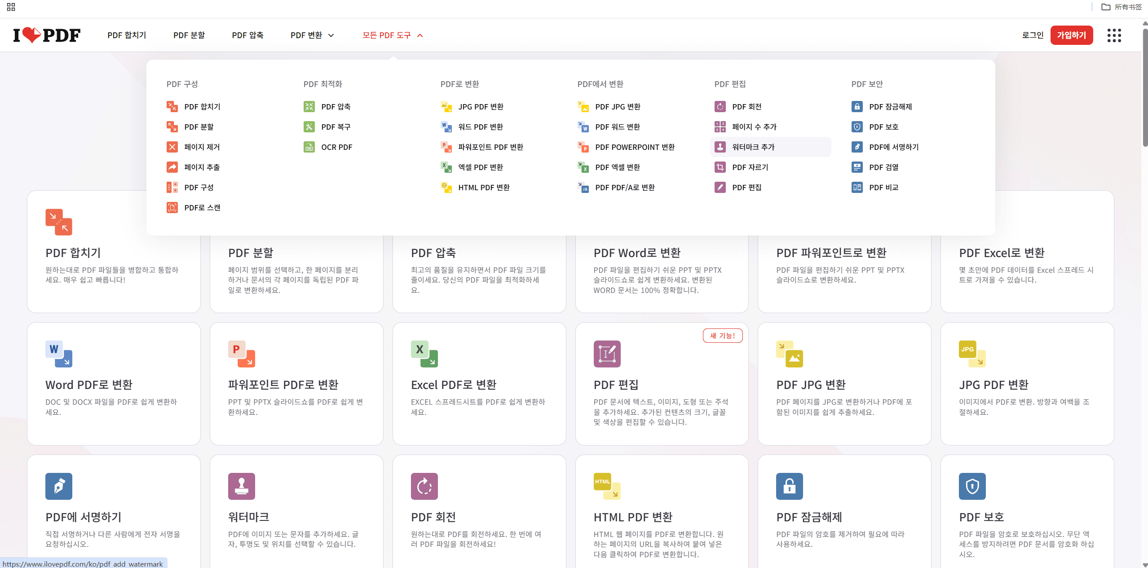1148x568 pixels.
Task: Select 엑셀 PDF 변환 menu entry
Action: click(472, 167)
